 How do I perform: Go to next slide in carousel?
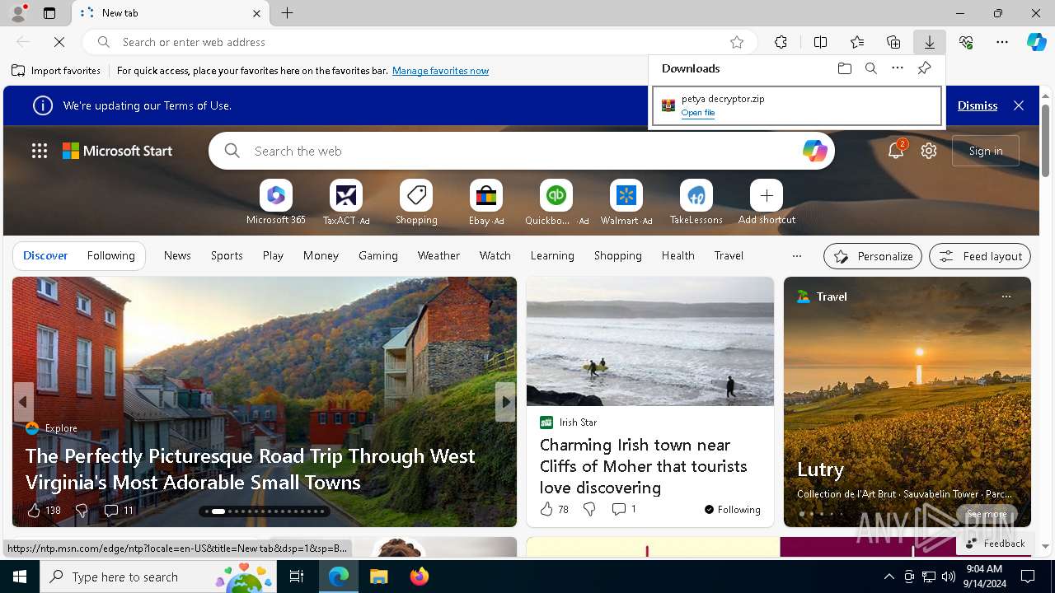point(505,402)
